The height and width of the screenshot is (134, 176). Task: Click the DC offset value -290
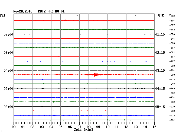pos(172,70)
